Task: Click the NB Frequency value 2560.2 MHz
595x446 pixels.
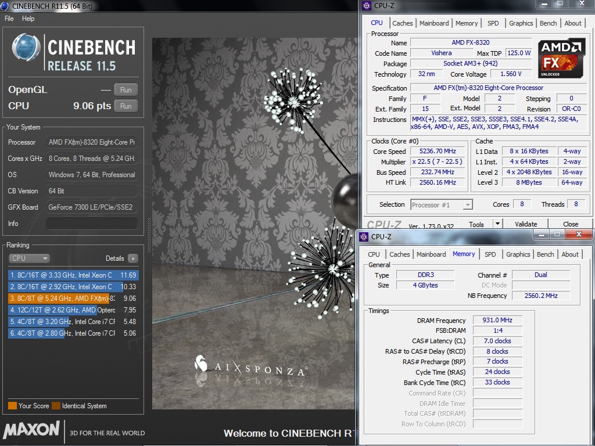Action: coord(541,296)
